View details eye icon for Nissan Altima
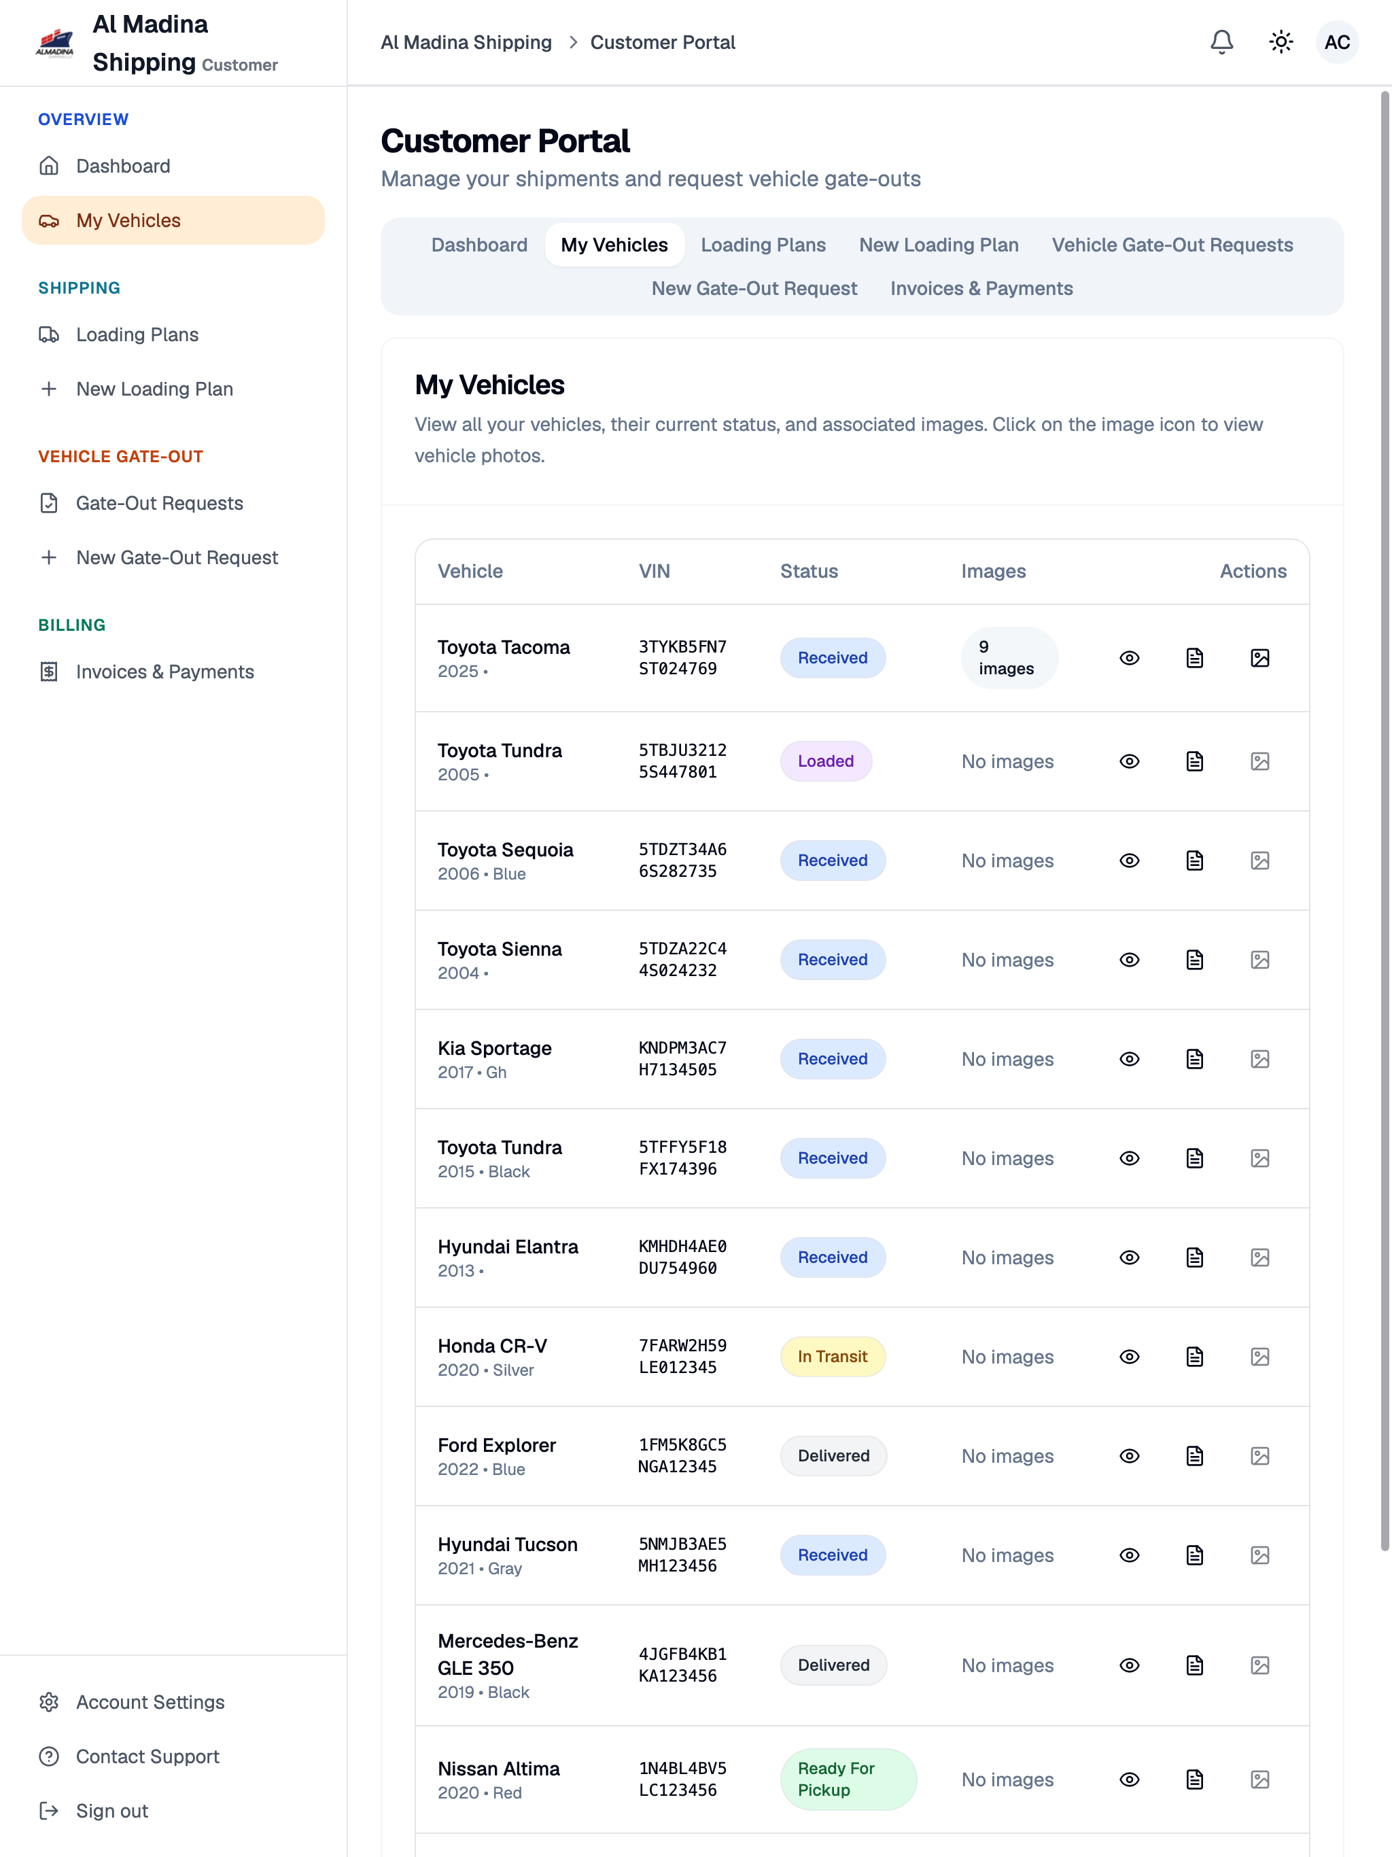The image size is (1392, 1857). pos(1129,1779)
